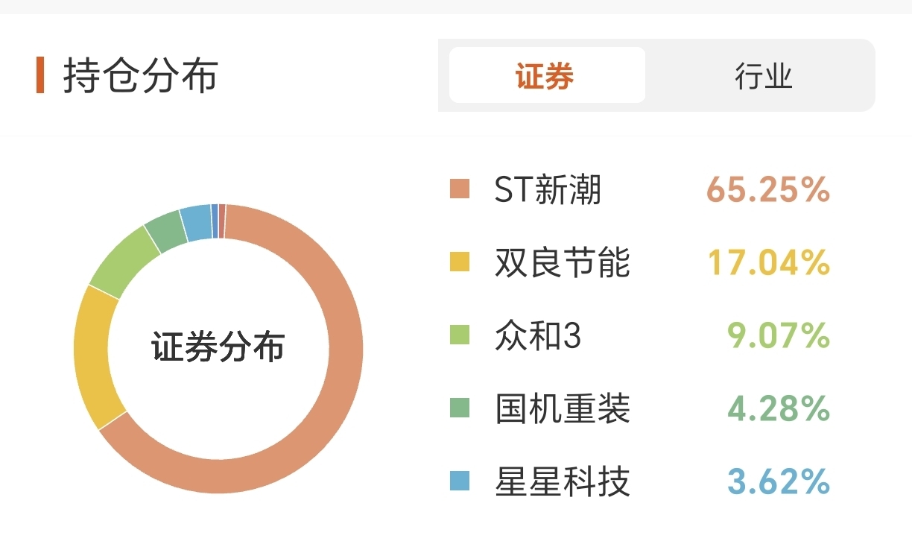Tap the 17.04% percentage value
Viewport: 912px width, 553px height.
point(768,262)
